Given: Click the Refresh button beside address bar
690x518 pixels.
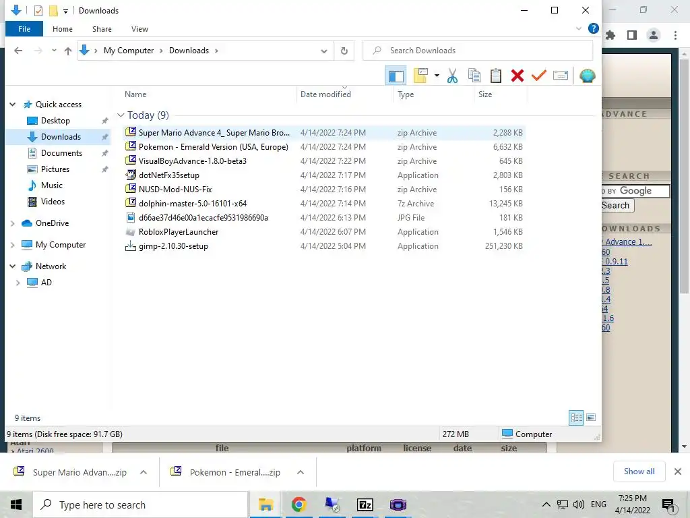Looking at the screenshot, I should click(x=344, y=51).
